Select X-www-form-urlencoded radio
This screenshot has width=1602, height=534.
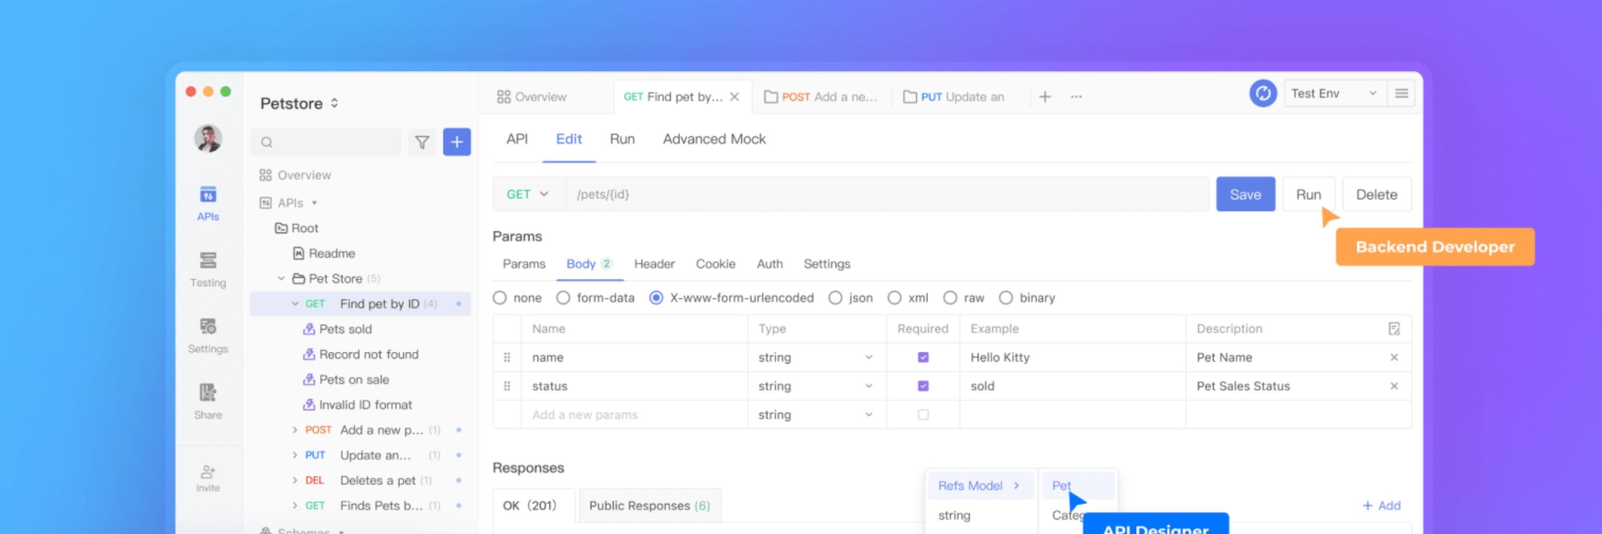[x=655, y=298]
